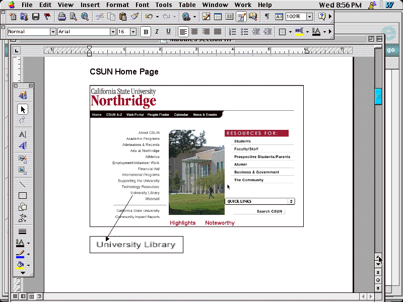Viewport: 403px width, 302px height.
Task: Expand the Arial font name dropdown
Action: coord(113,32)
